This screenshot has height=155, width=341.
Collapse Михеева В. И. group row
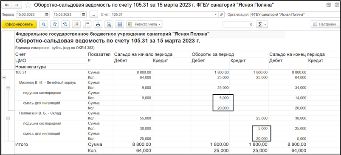[8, 88]
